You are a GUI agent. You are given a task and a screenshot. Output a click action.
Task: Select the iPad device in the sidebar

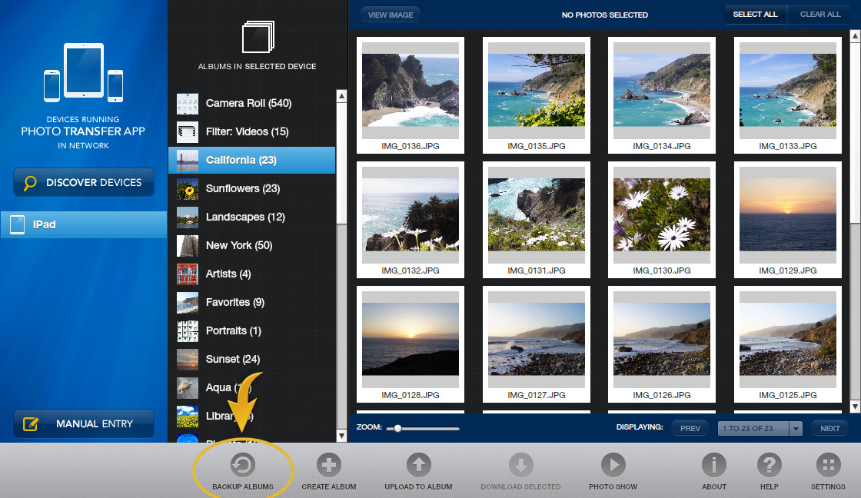tap(83, 224)
